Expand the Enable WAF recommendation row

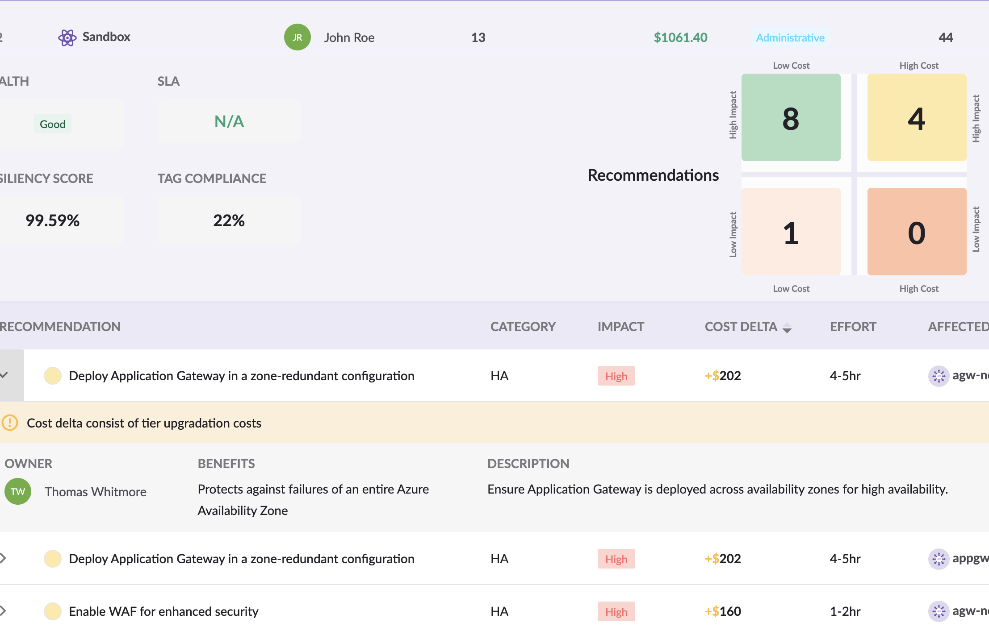pyautogui.click(x=4, y=610)
